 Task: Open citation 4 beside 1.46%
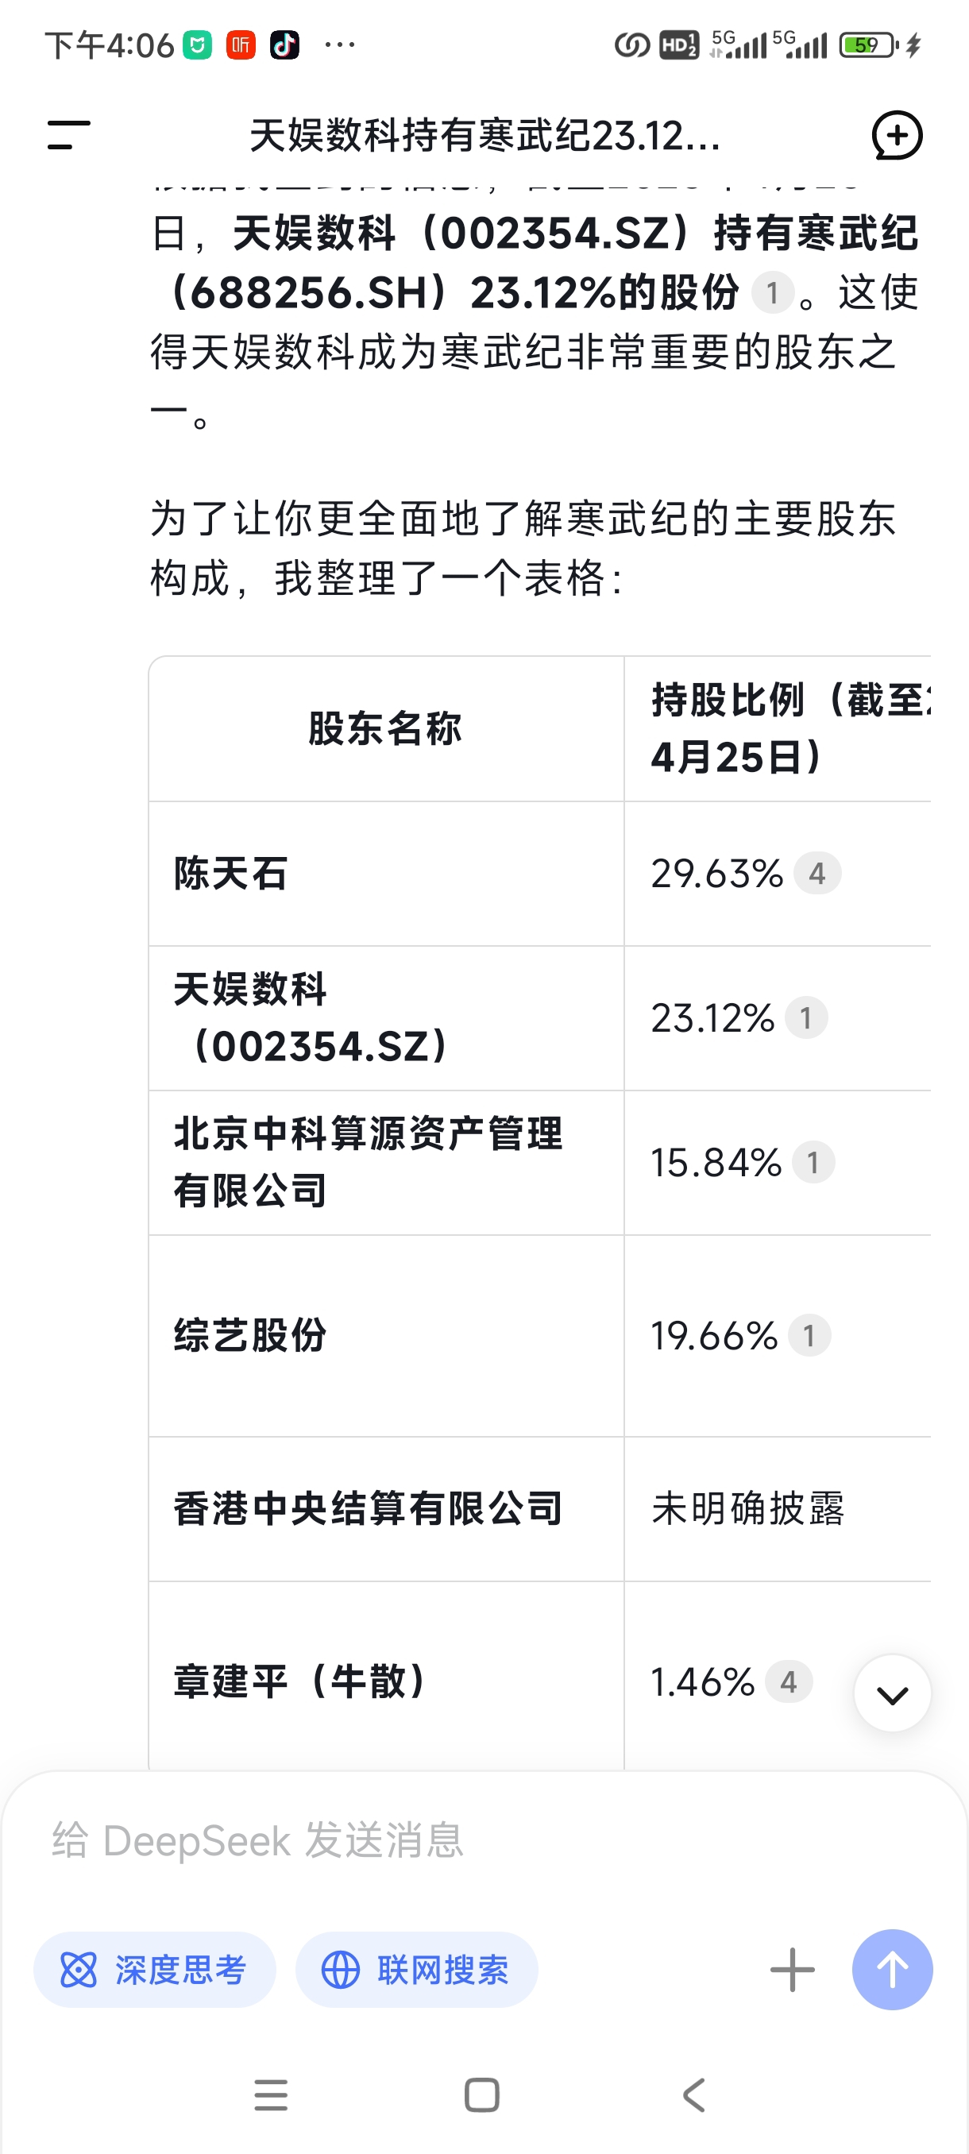point(789,1681)
